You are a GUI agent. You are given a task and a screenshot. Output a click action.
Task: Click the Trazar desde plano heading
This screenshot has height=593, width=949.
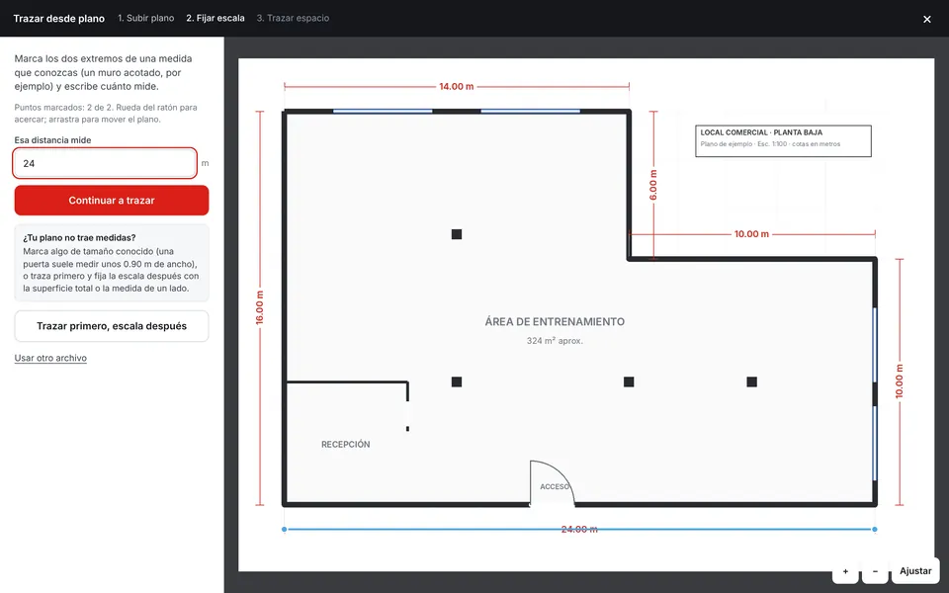[x=58, y=18]
